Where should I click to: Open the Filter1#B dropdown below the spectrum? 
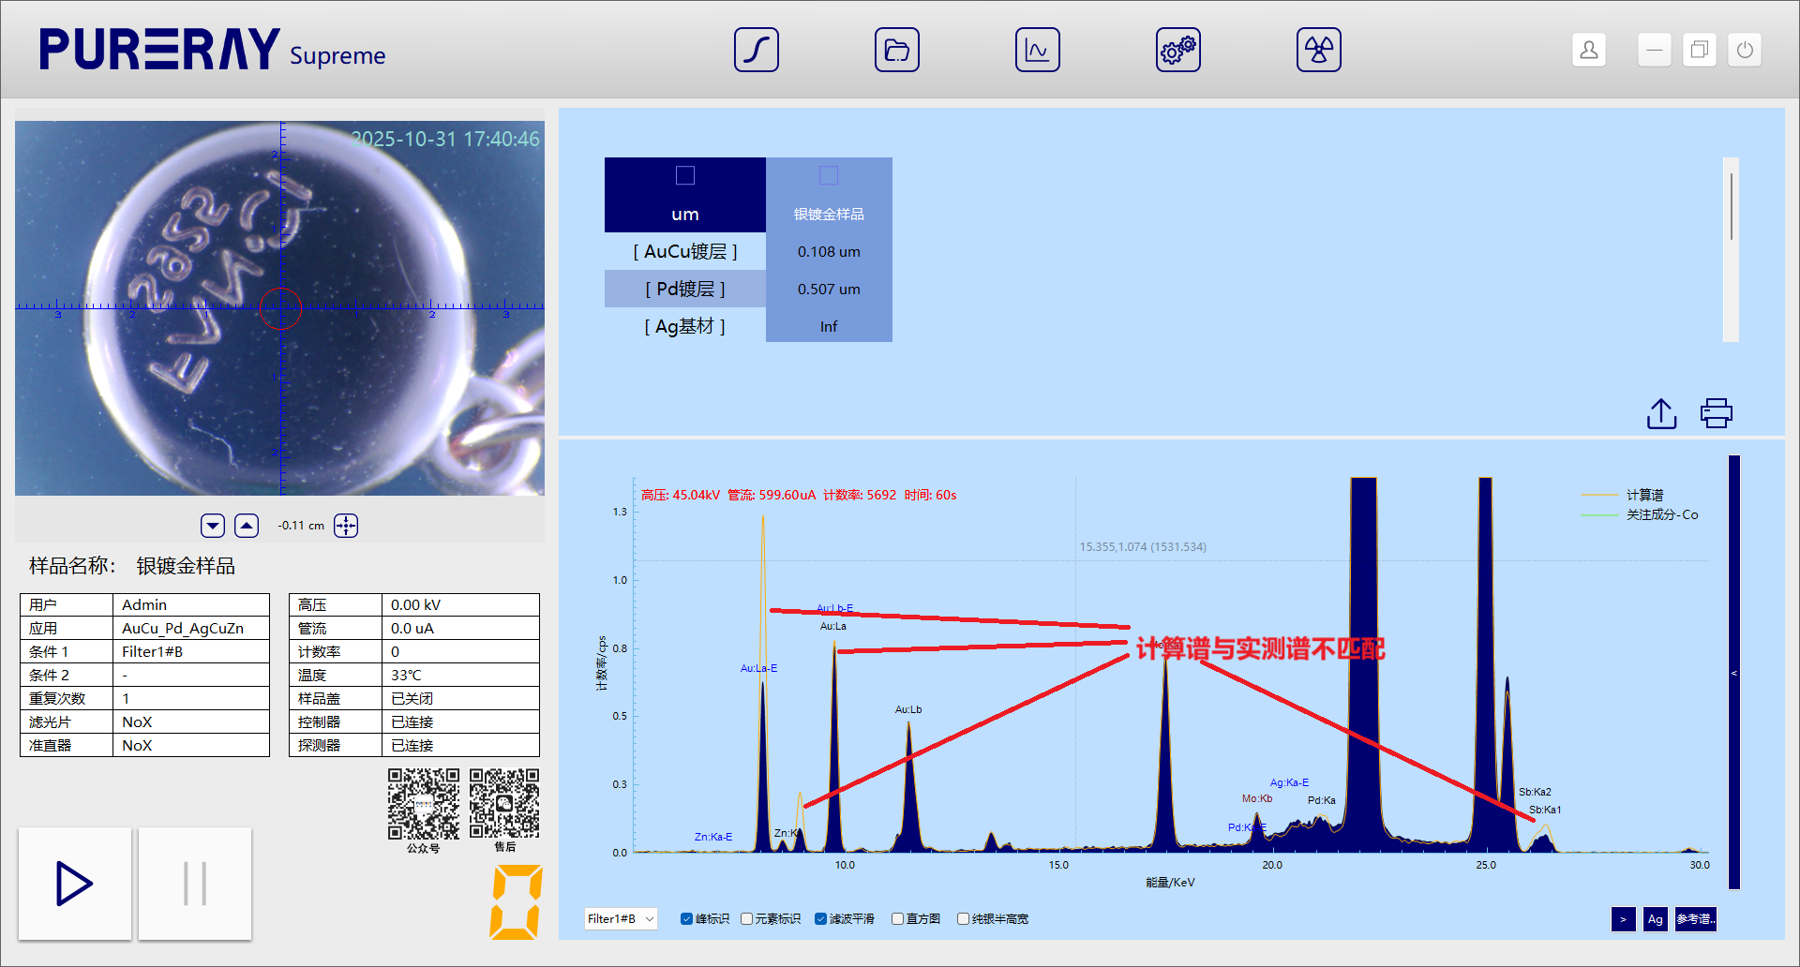(x=620, y=919)
